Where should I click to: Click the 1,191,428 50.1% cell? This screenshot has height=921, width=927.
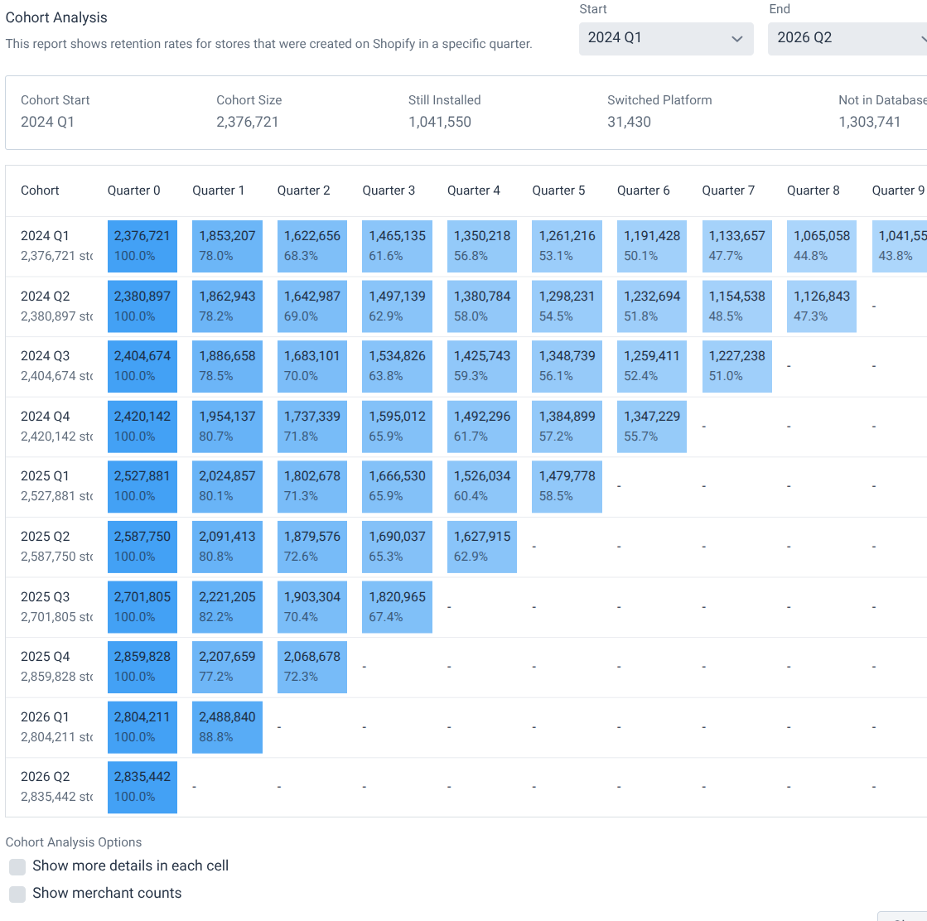[652, 246]
